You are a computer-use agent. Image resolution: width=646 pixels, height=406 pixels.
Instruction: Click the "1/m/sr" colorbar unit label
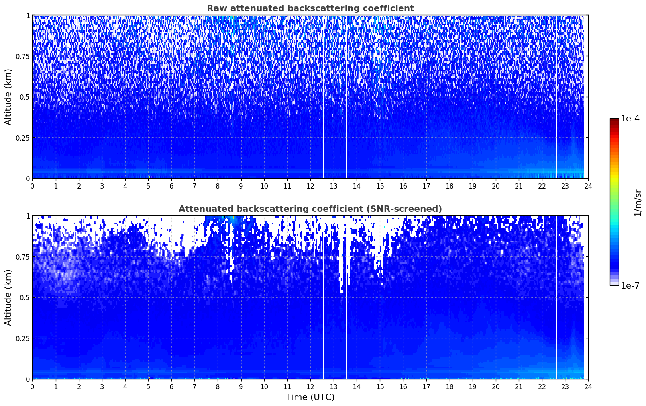click(638, 203)
